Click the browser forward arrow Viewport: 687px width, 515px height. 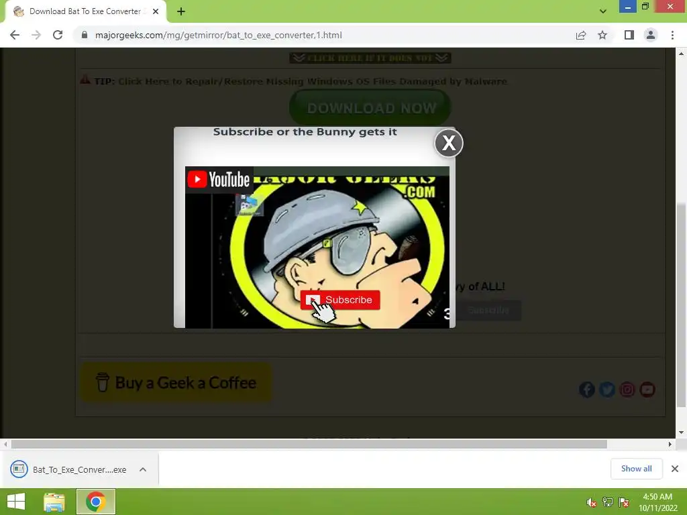click(36, 35)
